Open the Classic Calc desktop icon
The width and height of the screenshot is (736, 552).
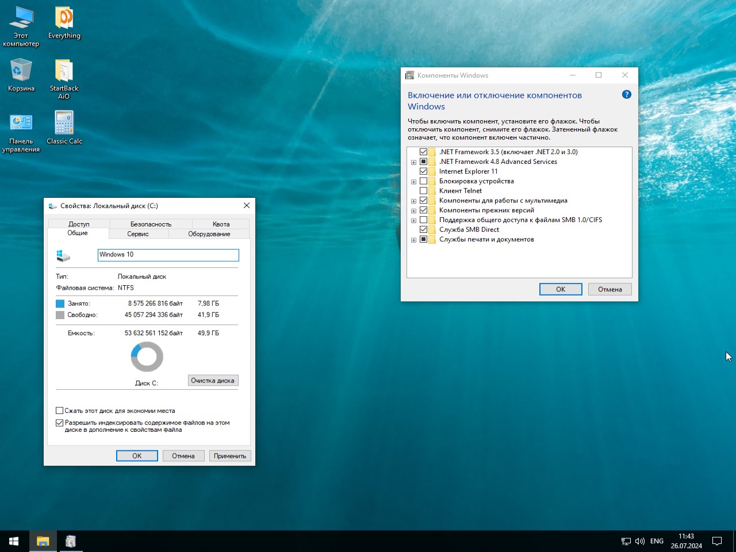pyautogui.click(x=64, y=128)
